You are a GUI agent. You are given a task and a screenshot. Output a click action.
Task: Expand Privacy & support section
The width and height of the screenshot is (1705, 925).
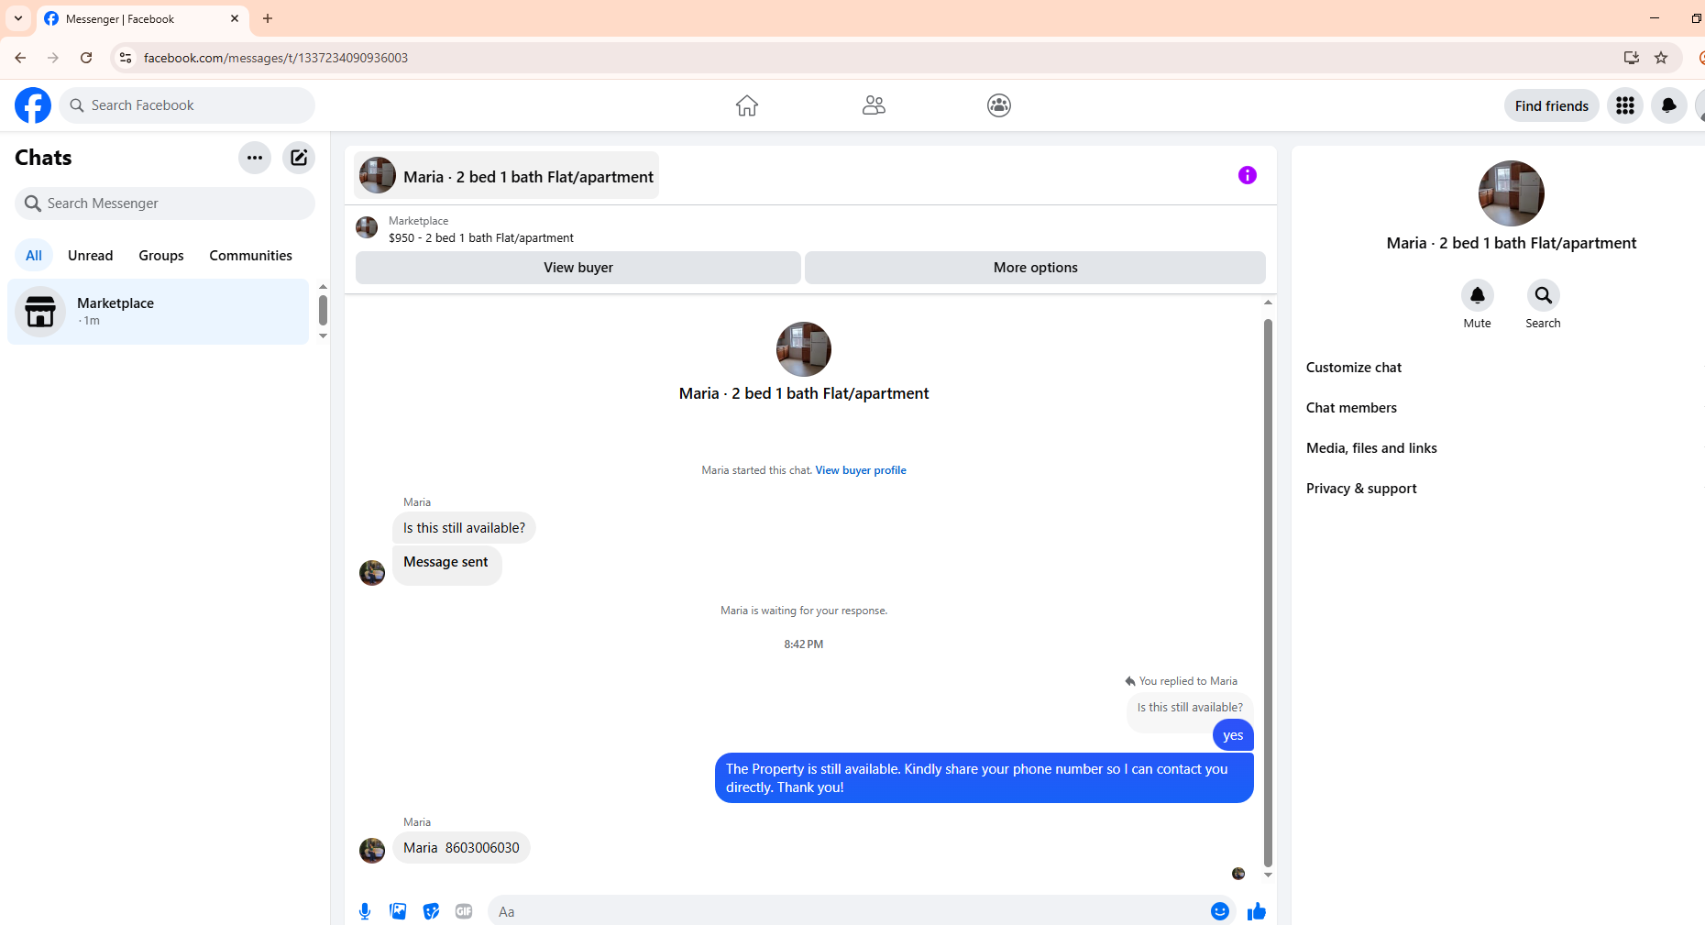coord(1361,489)
